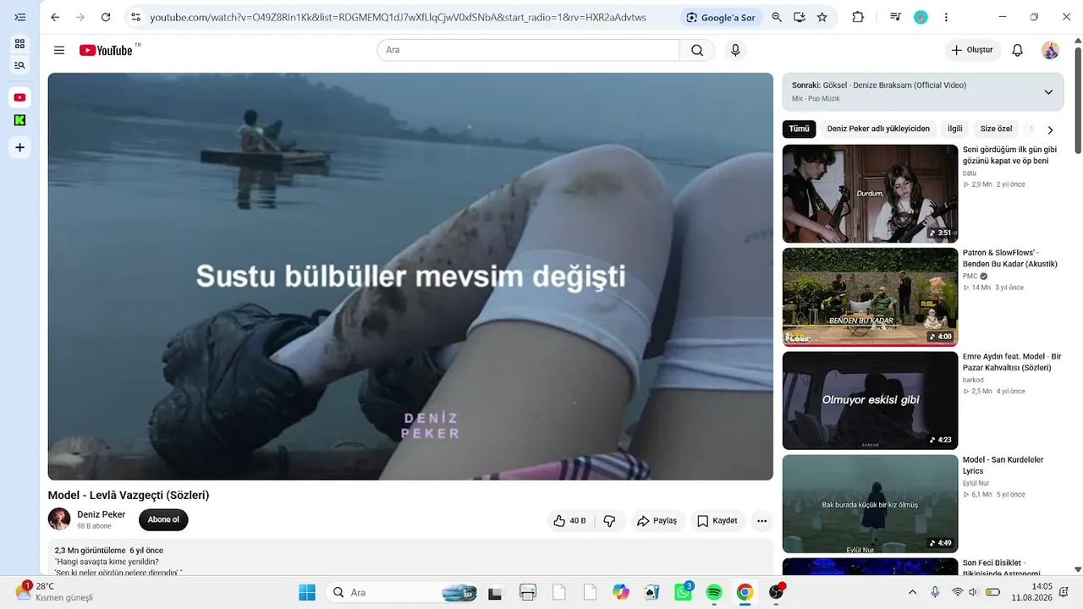Open the weather widget on the taskbar
Viewport: 1083px width, 609px height.
52,591
